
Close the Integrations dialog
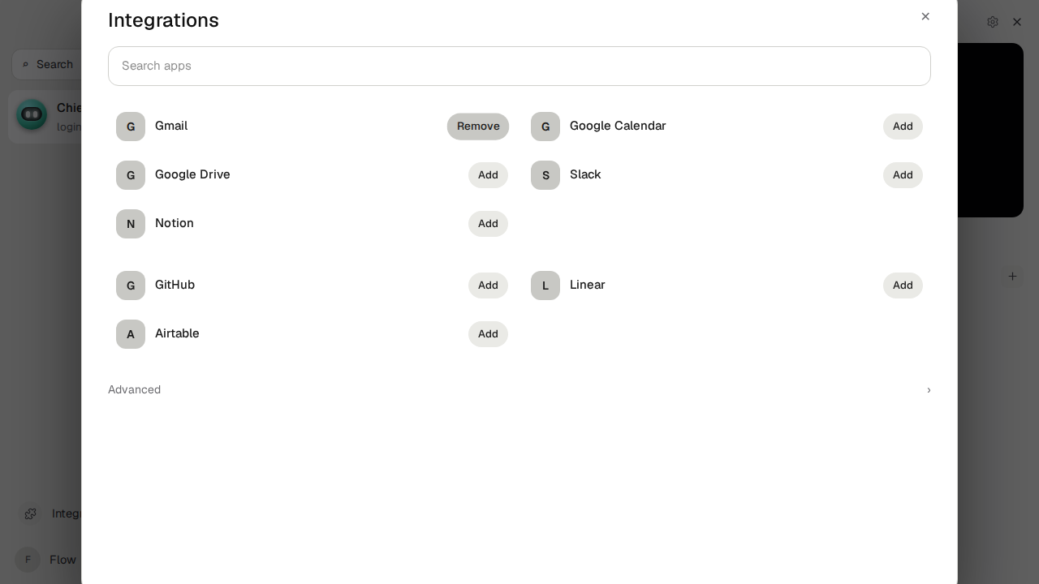point(925,16)
